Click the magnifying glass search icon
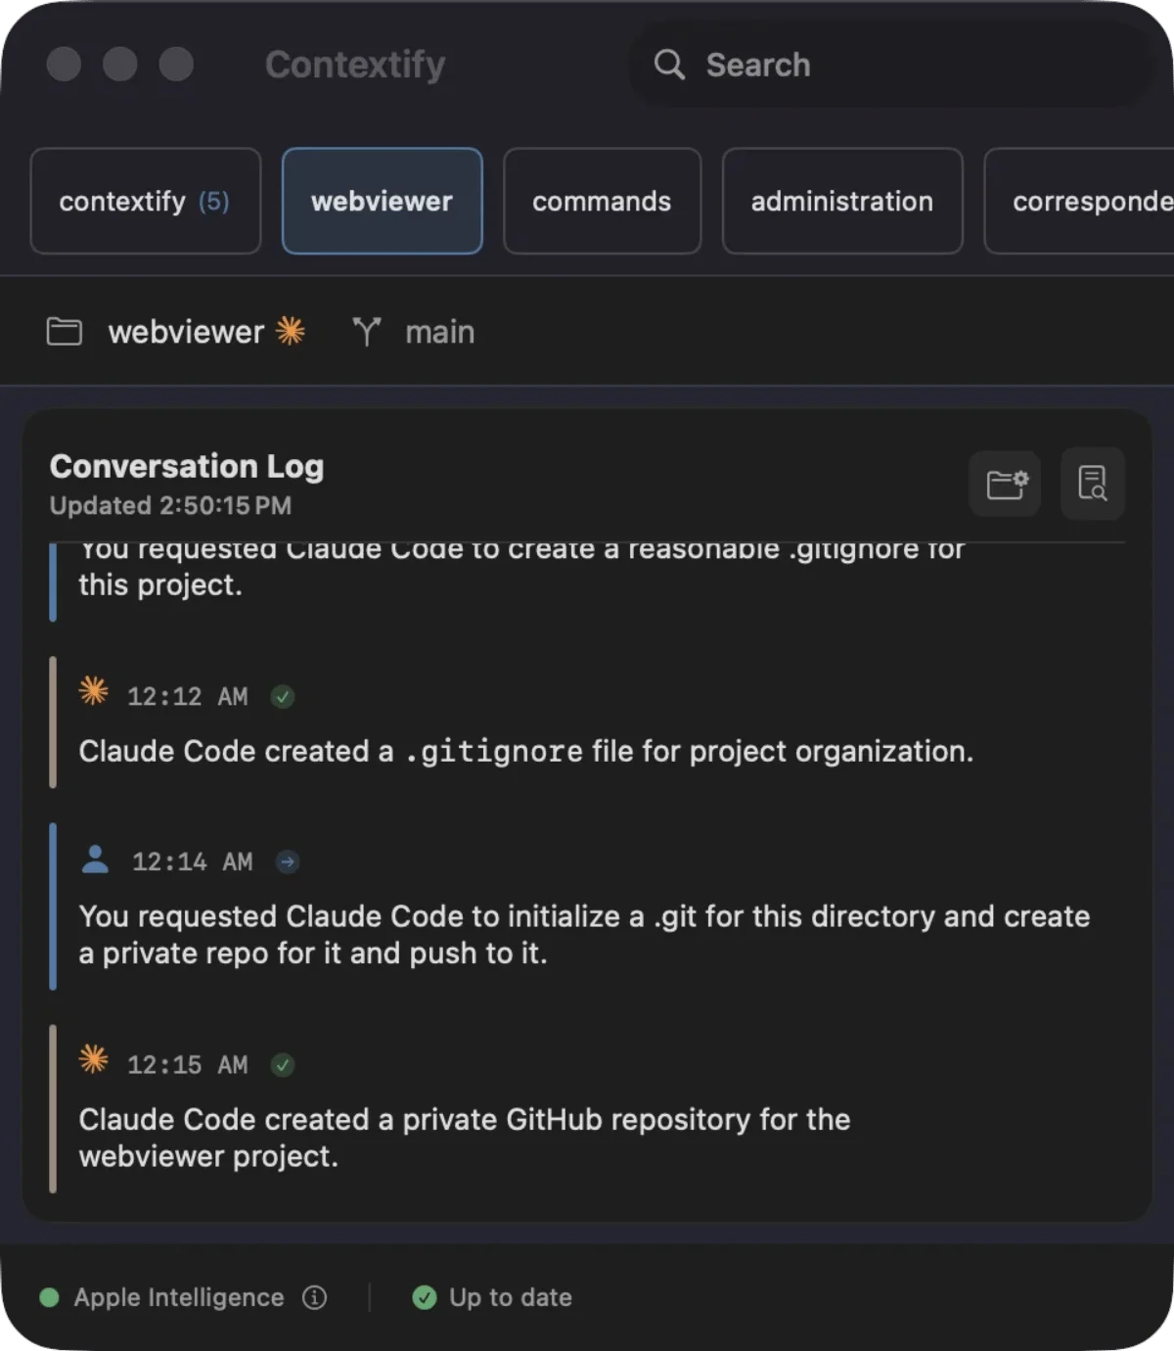Image resolution: width=1174 pixels, height=1351 pixels. 669,65
